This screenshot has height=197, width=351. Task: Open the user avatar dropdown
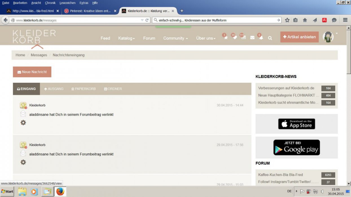point(330,37)
